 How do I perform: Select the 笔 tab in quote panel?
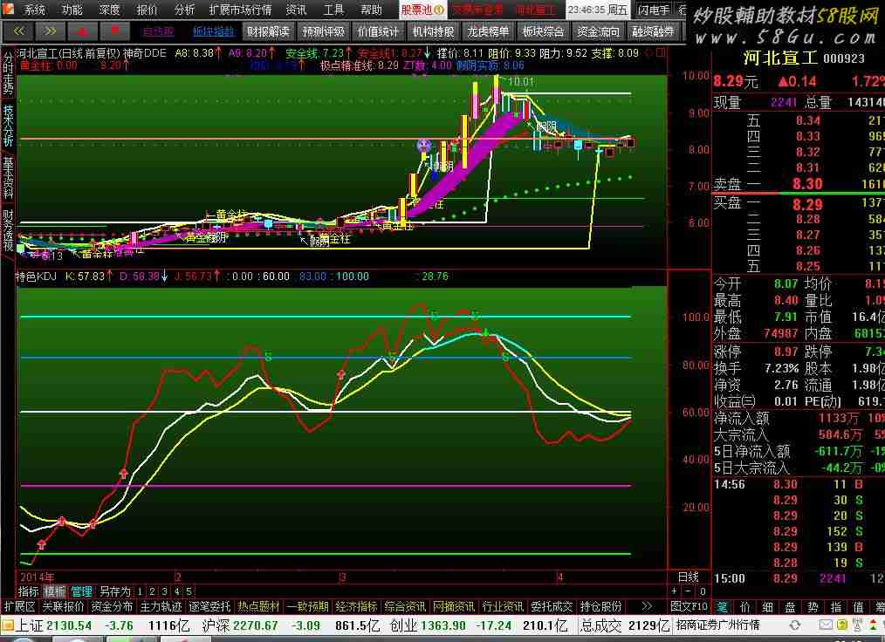[x=723, y=607]
